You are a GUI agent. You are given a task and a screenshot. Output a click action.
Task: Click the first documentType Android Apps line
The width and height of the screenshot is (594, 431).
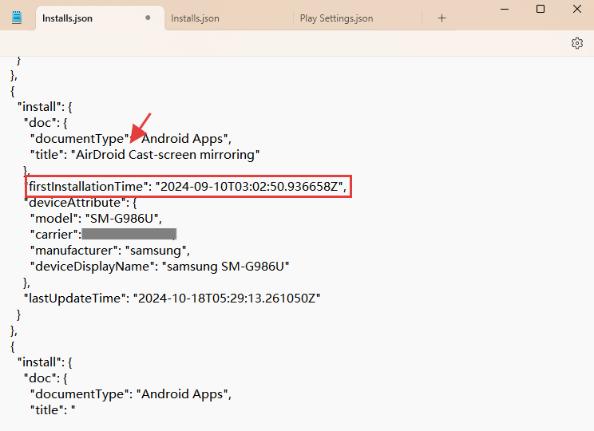(x=131, y=139)
